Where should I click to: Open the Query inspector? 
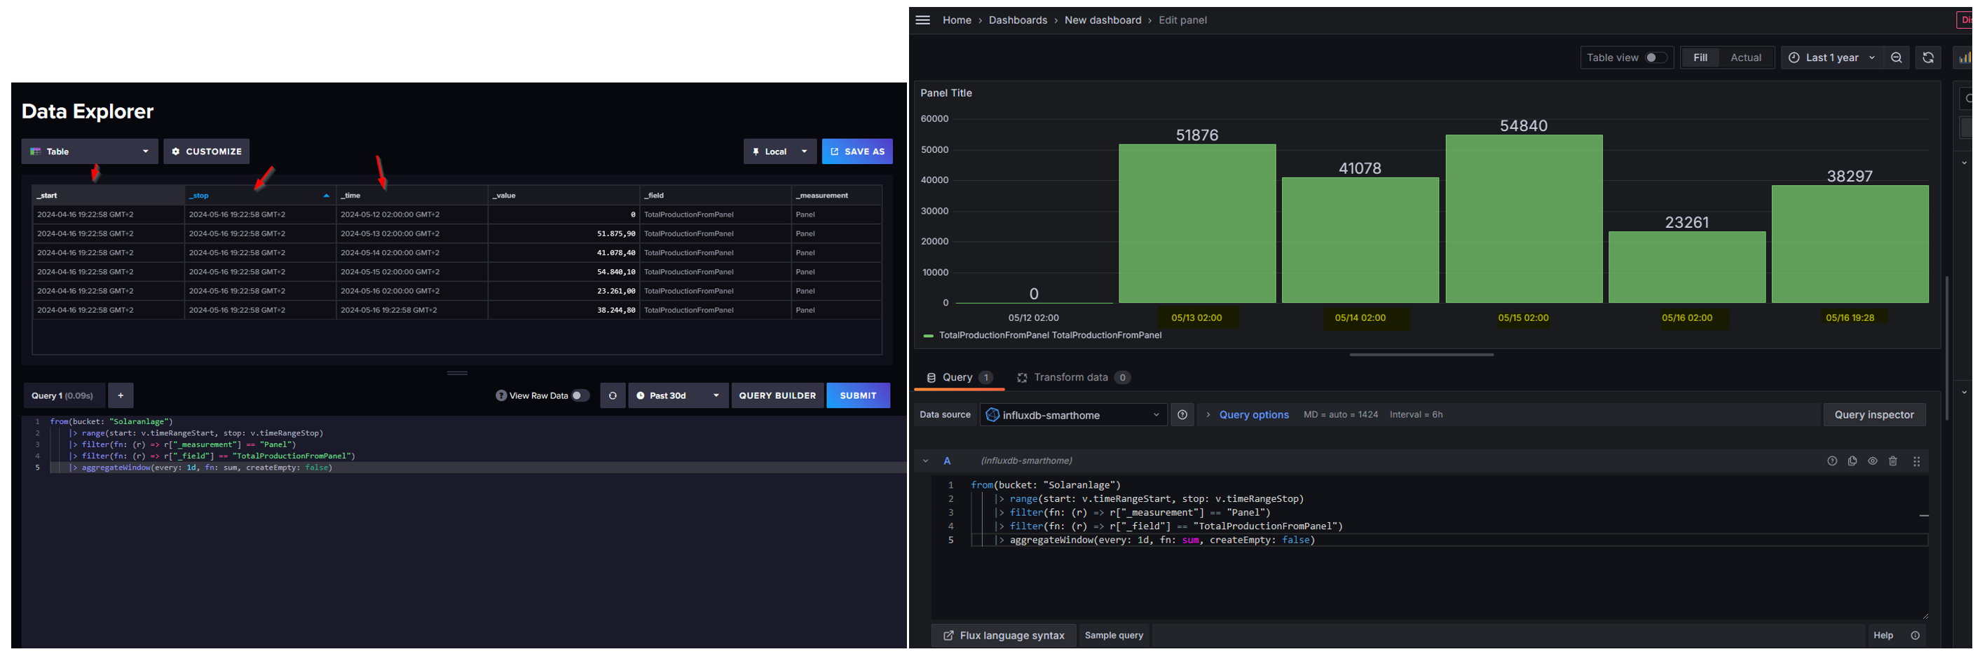coord(1873,415)
